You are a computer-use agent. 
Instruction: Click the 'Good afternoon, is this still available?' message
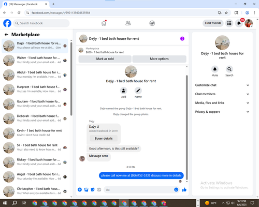click(x=114, y=149)
